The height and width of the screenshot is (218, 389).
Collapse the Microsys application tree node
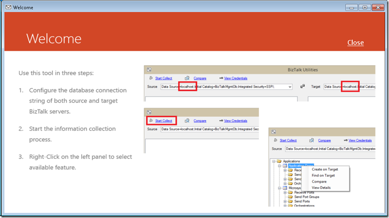tap(279, 188)
